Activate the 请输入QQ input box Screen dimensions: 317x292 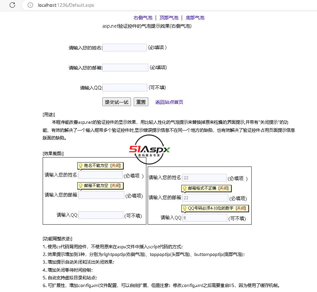[125, 88]
